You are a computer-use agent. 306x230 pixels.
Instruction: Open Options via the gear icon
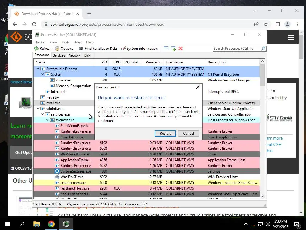coord(57,49)
